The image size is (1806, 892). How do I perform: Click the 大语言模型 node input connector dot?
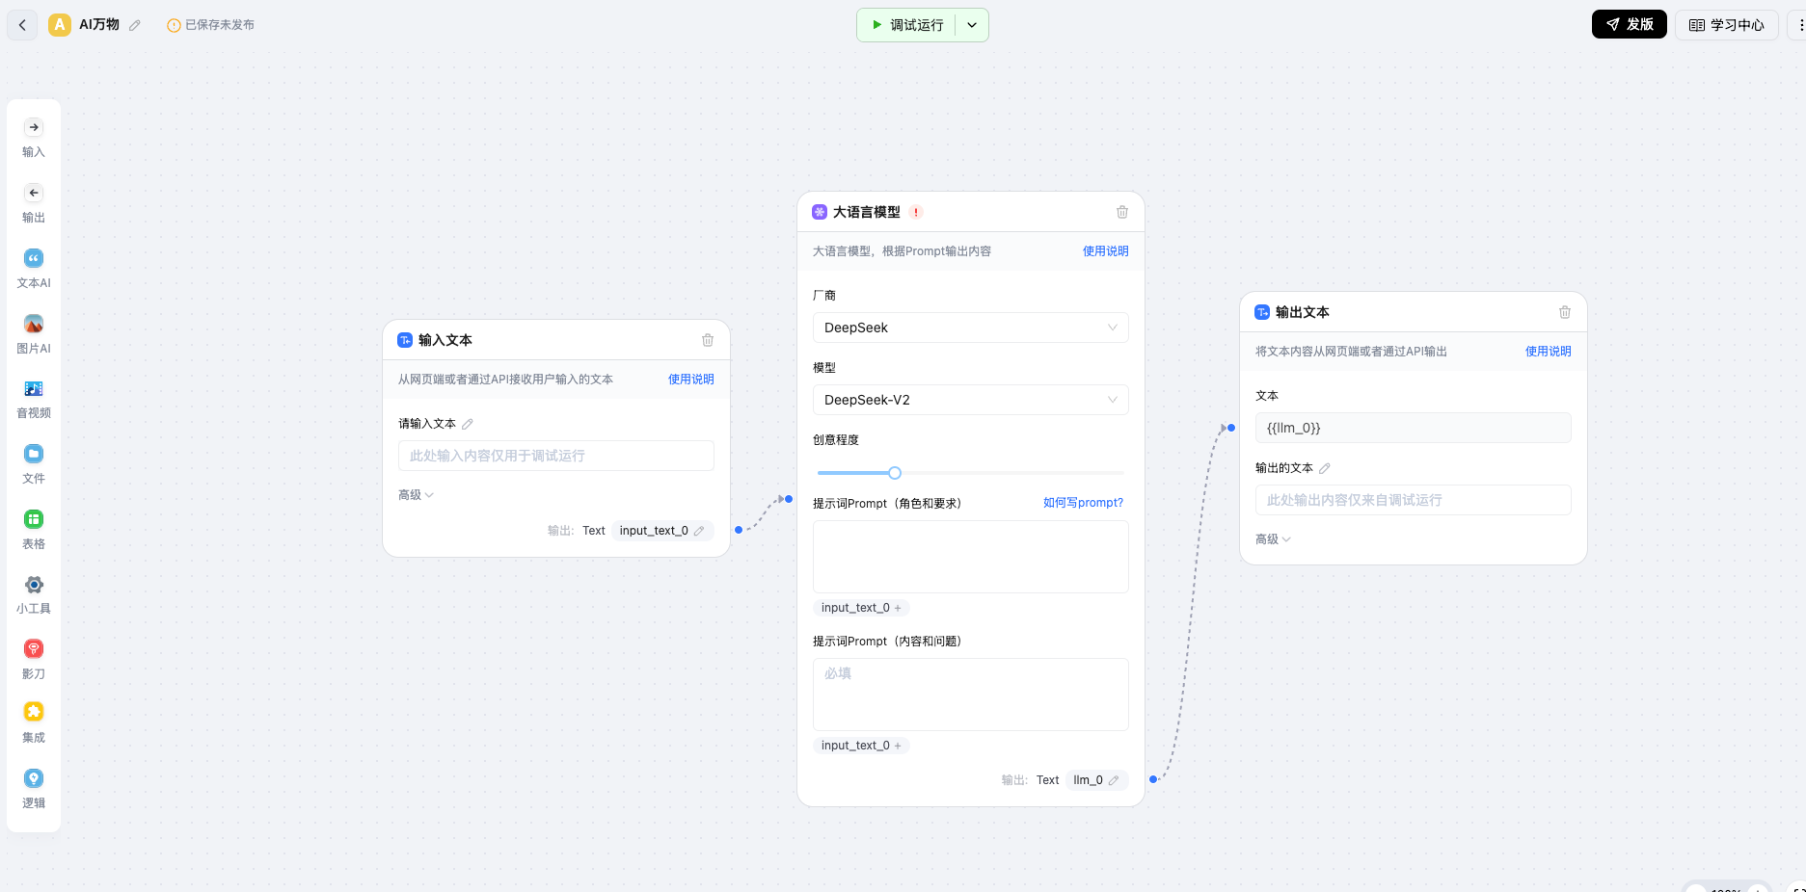coord(789,499)
